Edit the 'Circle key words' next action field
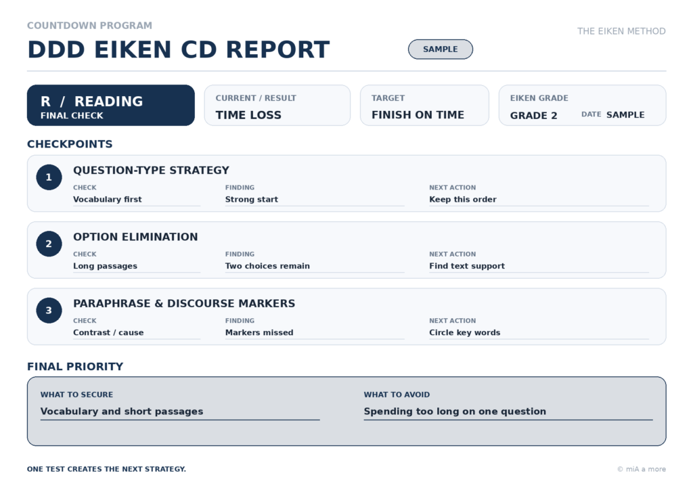The image size is (693, 490). 539,333
